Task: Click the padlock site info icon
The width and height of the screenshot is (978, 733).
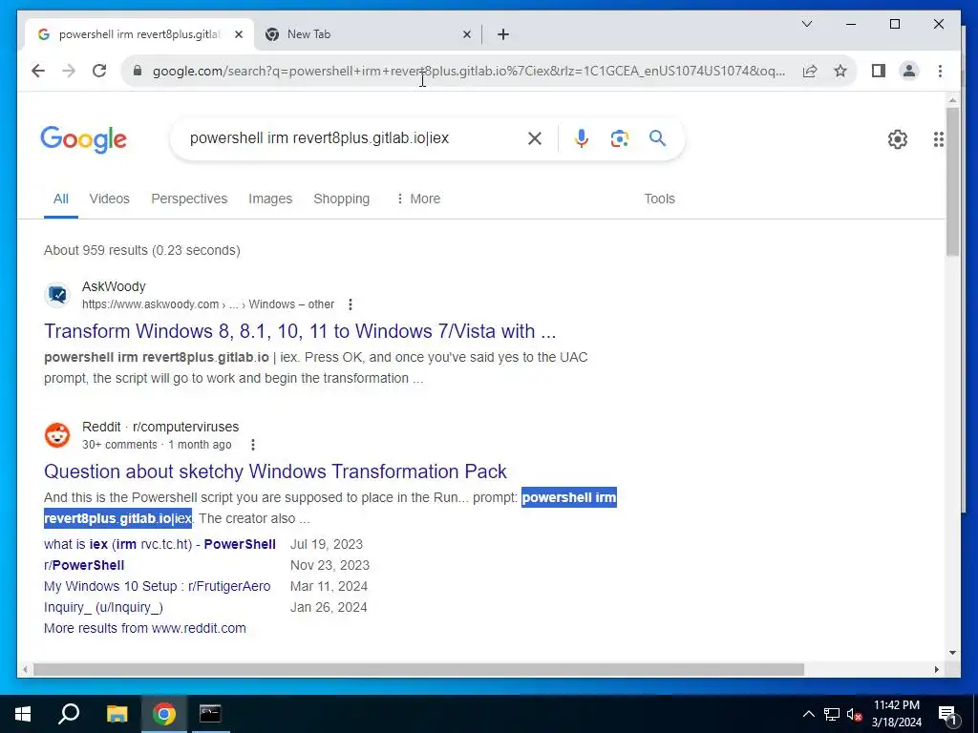Action: click(138, 71)
